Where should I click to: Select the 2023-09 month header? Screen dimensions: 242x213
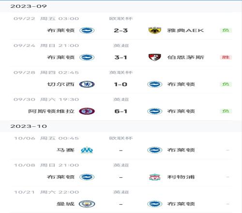121,6
